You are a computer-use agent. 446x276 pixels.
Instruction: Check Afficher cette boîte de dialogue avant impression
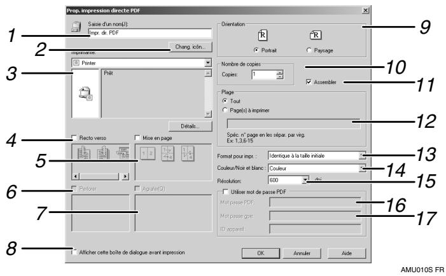click(x=74, y=252)
